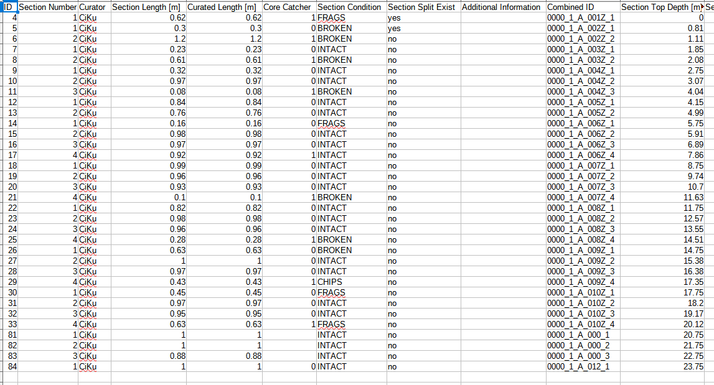Select the ID header cell
Viewport: 714px width, 385px height.
point(9,7)
